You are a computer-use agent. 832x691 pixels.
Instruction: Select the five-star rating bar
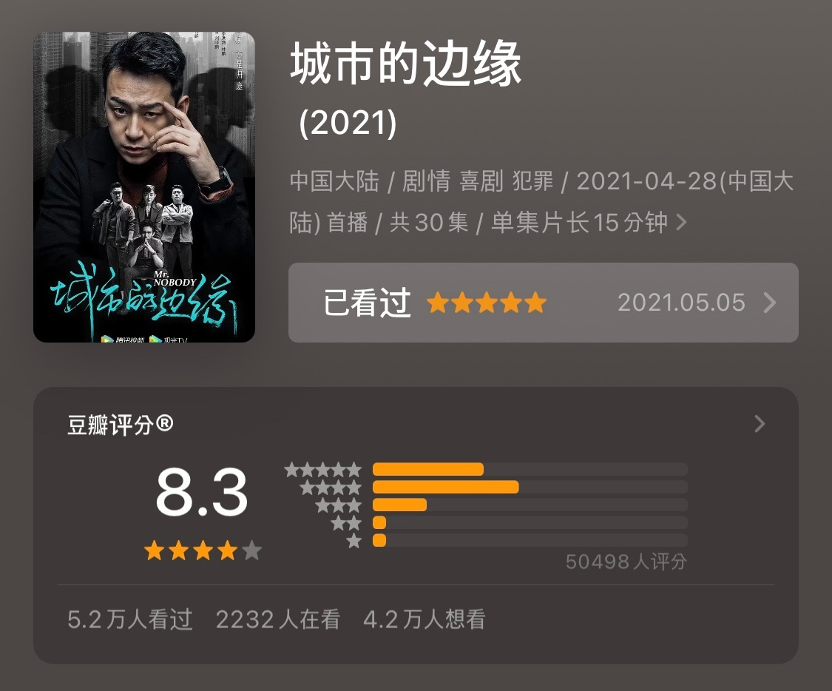[530, 469]
